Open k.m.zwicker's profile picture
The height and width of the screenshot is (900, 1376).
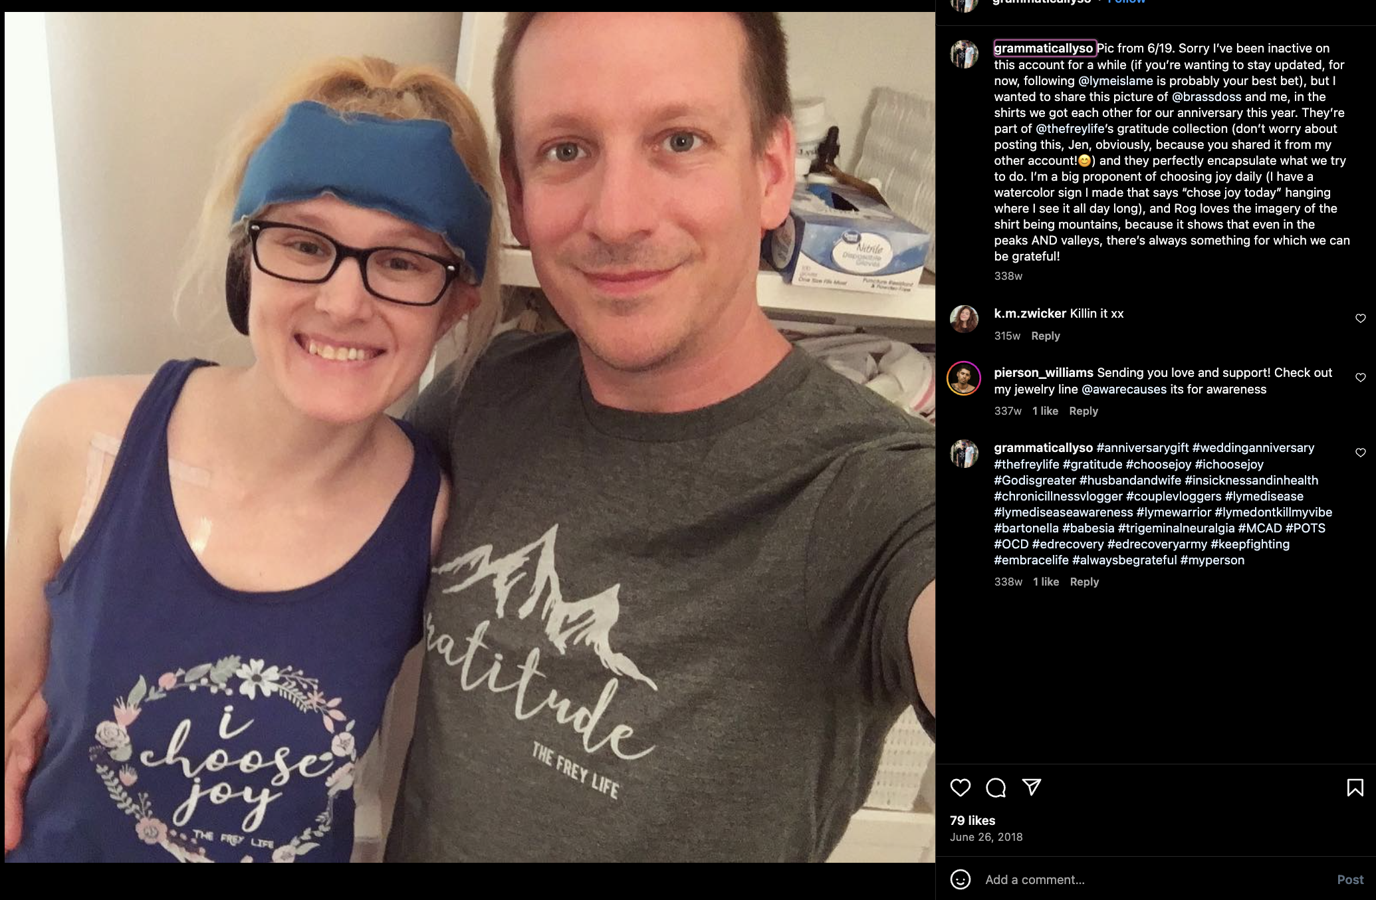coord(964,319)
